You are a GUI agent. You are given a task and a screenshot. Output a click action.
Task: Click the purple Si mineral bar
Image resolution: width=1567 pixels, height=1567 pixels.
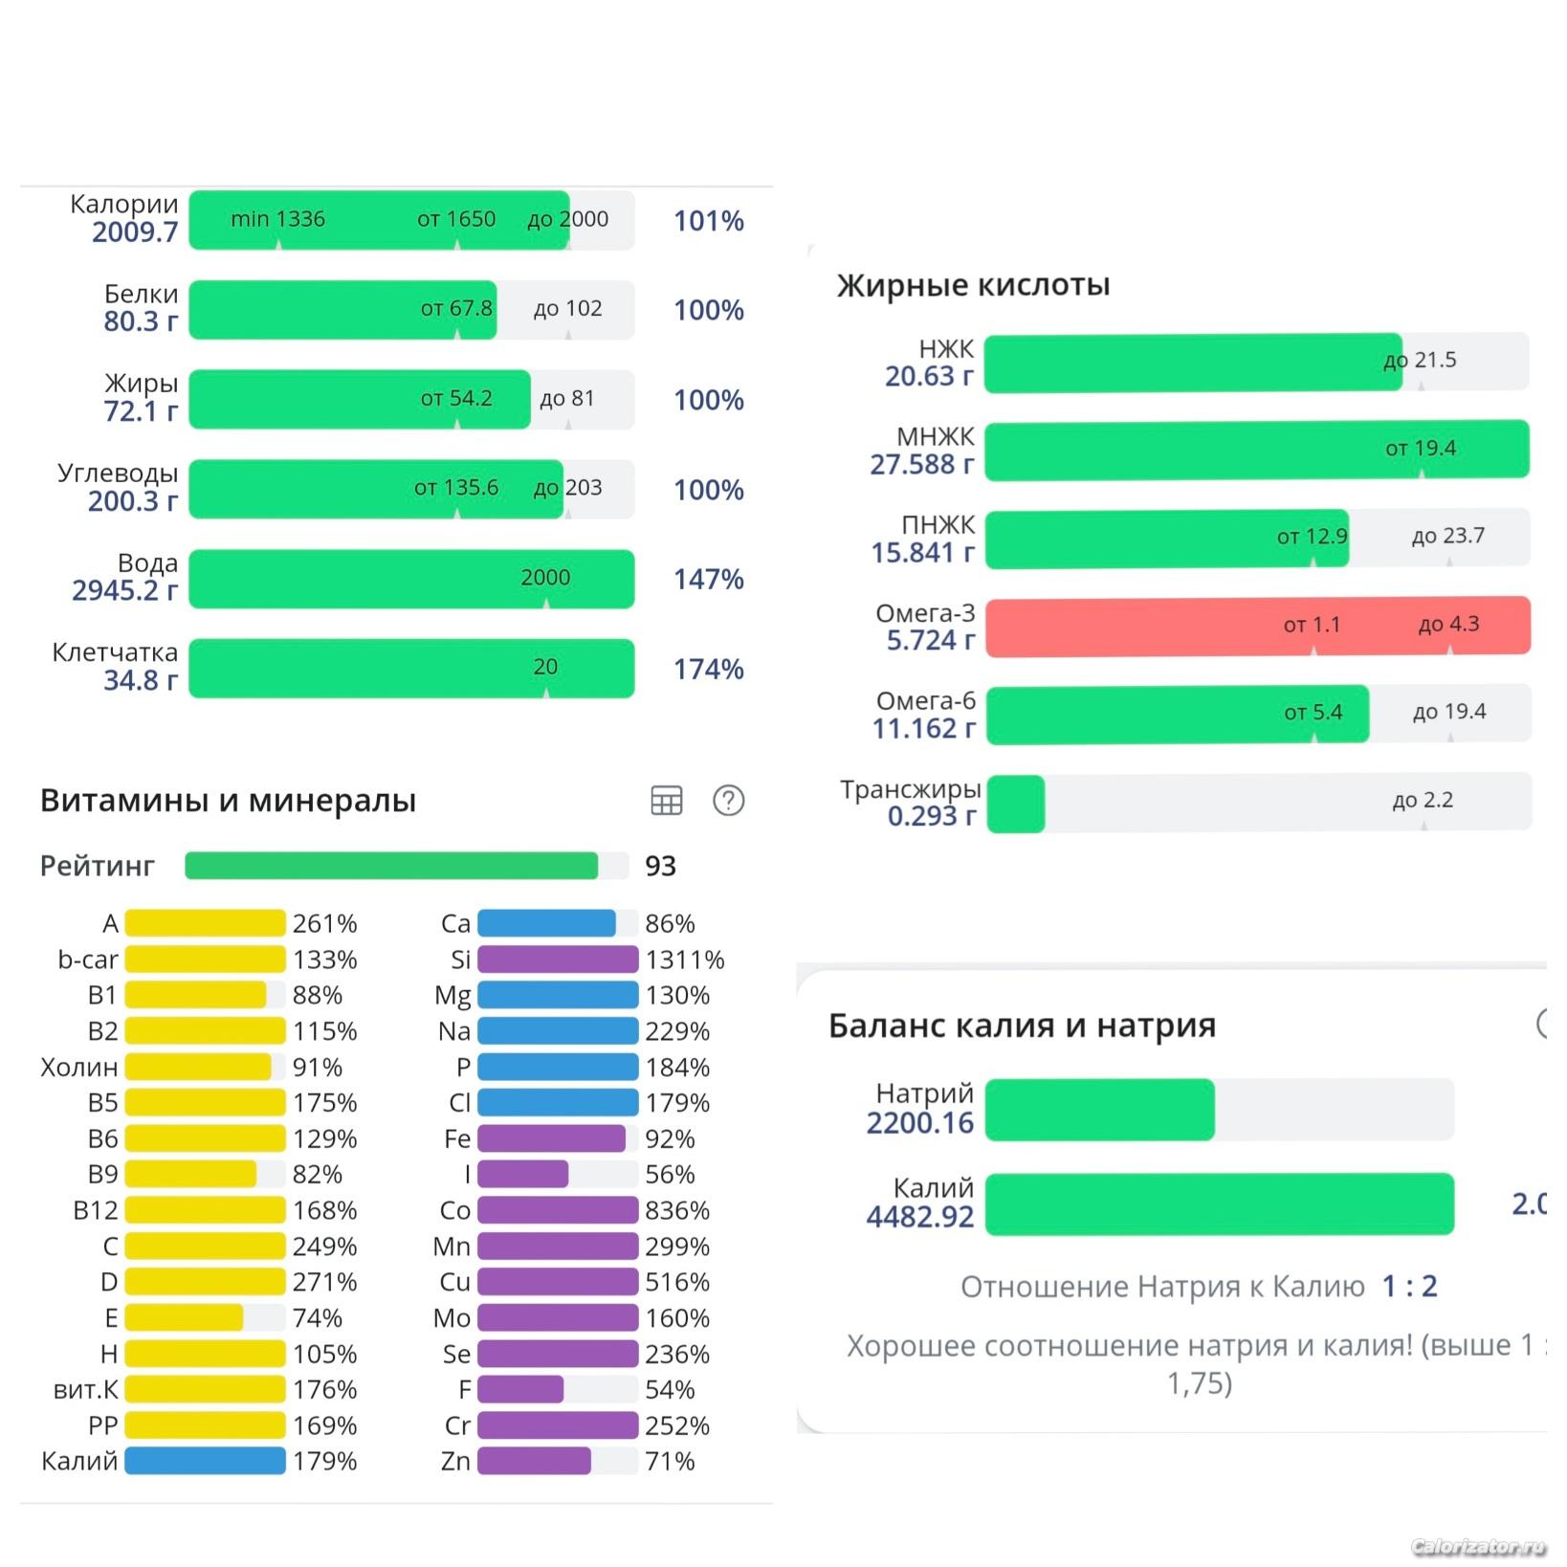[x=558, y=959]
